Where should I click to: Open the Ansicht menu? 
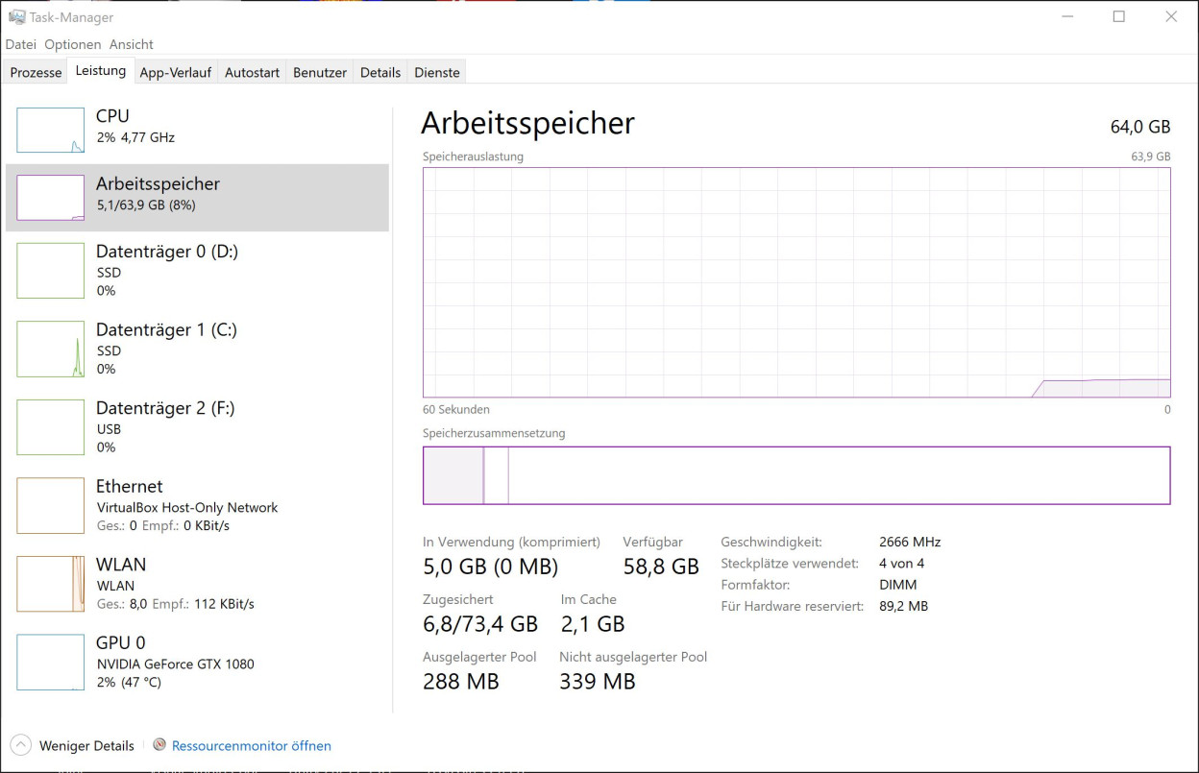[132, 44]
